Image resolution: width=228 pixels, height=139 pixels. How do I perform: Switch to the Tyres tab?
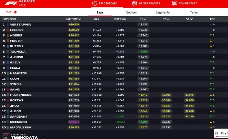(194, 12)
